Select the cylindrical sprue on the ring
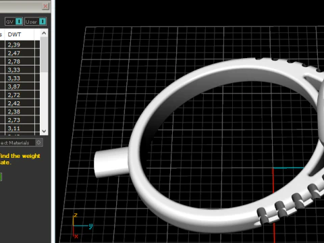Viewport: 324px width, 243px height. 111,162
